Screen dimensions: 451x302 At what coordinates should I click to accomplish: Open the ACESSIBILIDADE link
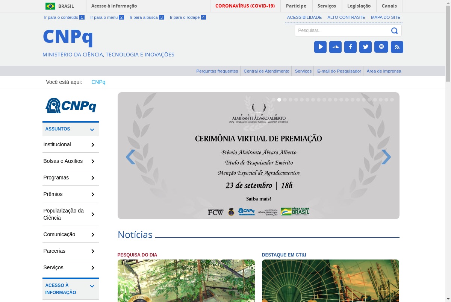click(304, 17)
